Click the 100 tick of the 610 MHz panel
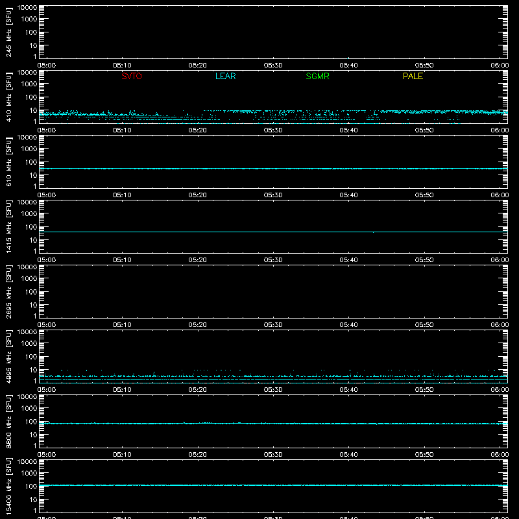The height and width of the screenshot is (519, 519). point(31,162)
